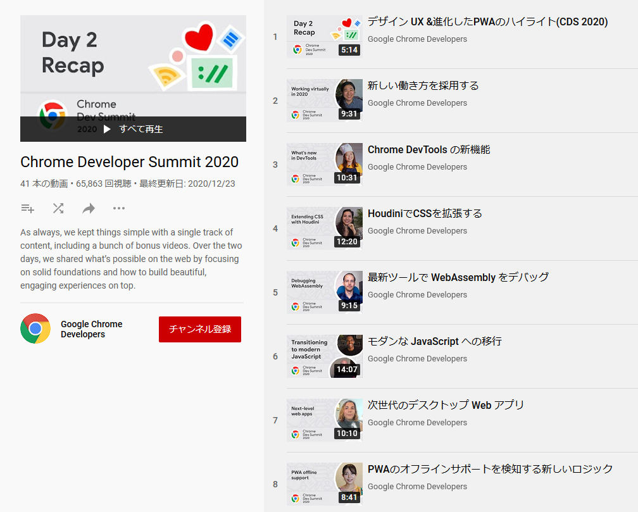Viewport: 638px width, 512px height.
Task: Open the What's new in DevTools thumbnail
Action: click(325, 165)
